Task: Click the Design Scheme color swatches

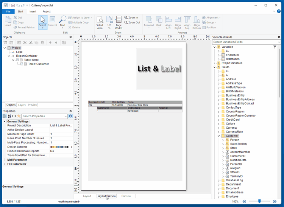Action: click(59, 147)
